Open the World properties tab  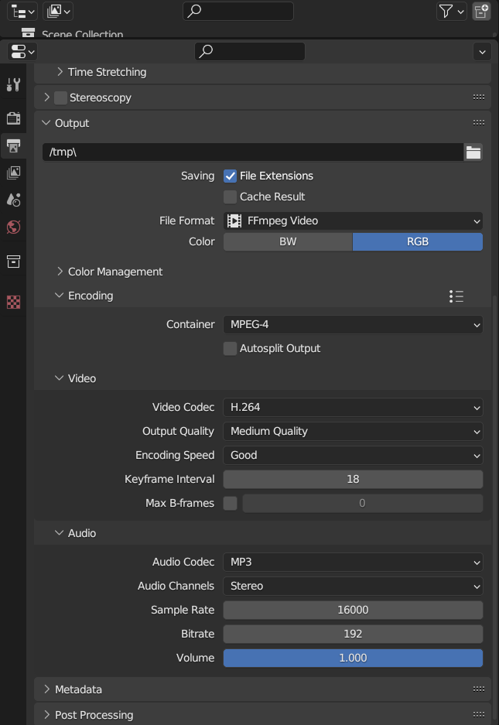12,227
